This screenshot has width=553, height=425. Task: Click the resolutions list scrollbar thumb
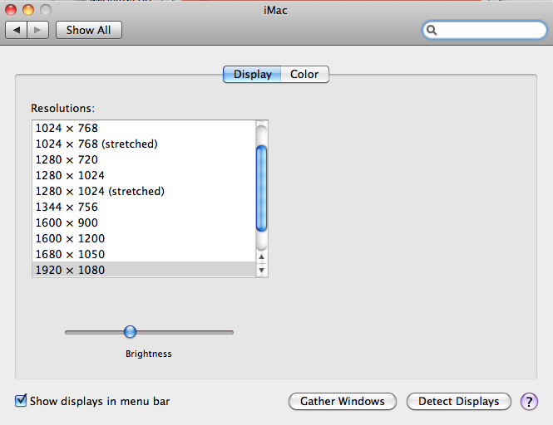tap(261, 188)
